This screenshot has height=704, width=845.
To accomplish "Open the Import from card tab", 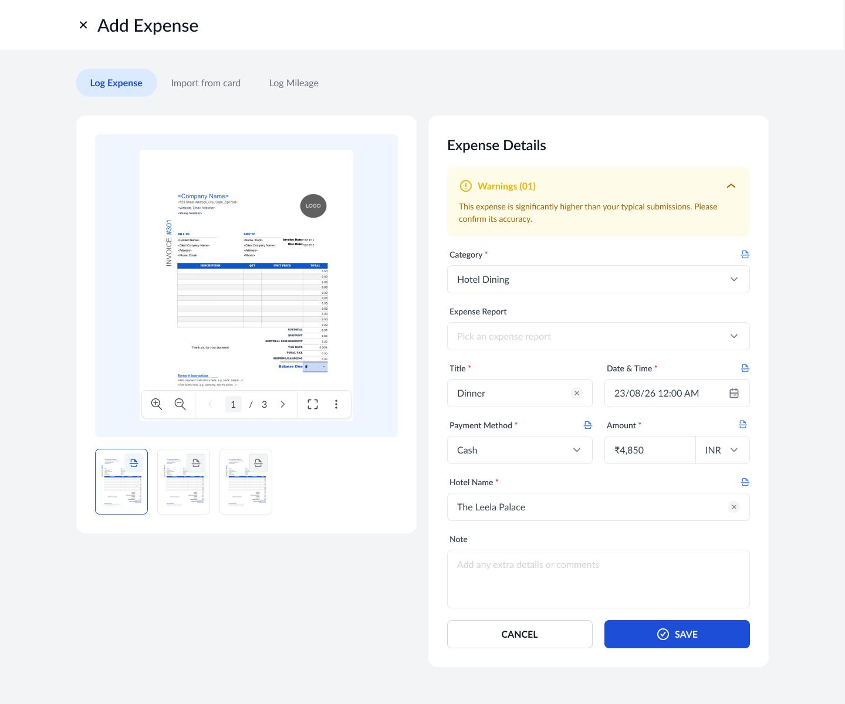I will click(x=206, y=83).
